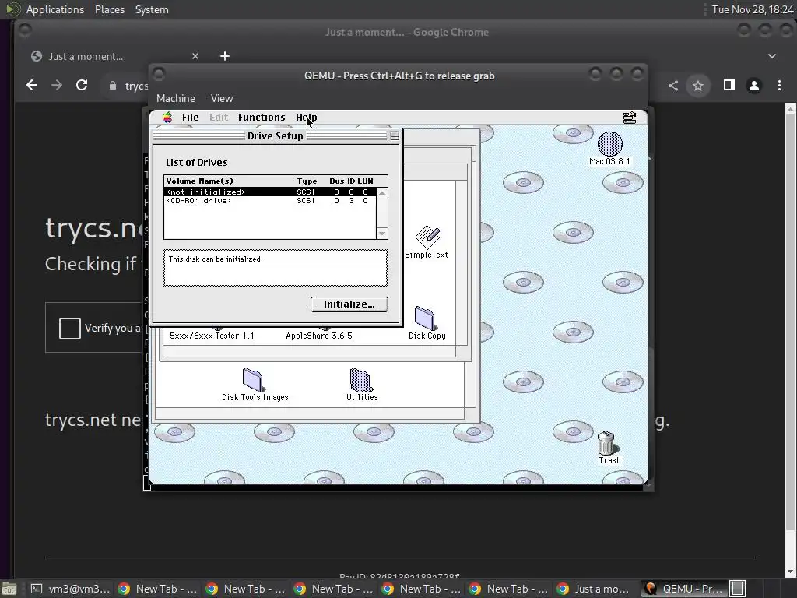Image resolution: width=797 pixels, height=598 pixels.
Task: Select the <not initialized> SCSI drive row
Action: (x=270, y=192)
